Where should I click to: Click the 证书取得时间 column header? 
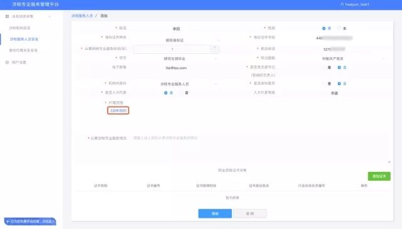(x=206, y=186)
